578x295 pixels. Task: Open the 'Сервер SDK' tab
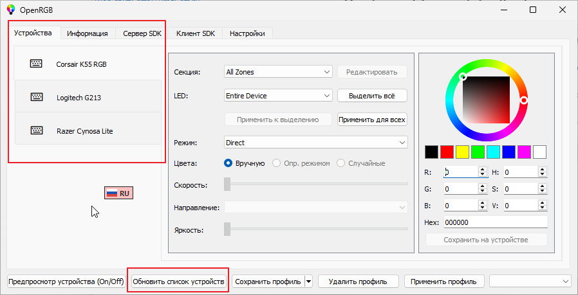click(x=142, y=33)
